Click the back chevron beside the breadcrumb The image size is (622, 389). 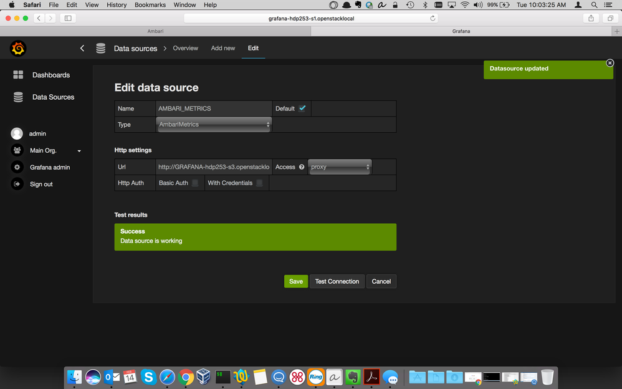click(x=82, y=47)
